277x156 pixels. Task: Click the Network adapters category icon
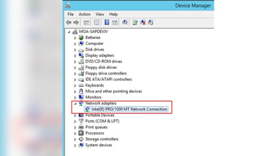[x=81, y=103]
